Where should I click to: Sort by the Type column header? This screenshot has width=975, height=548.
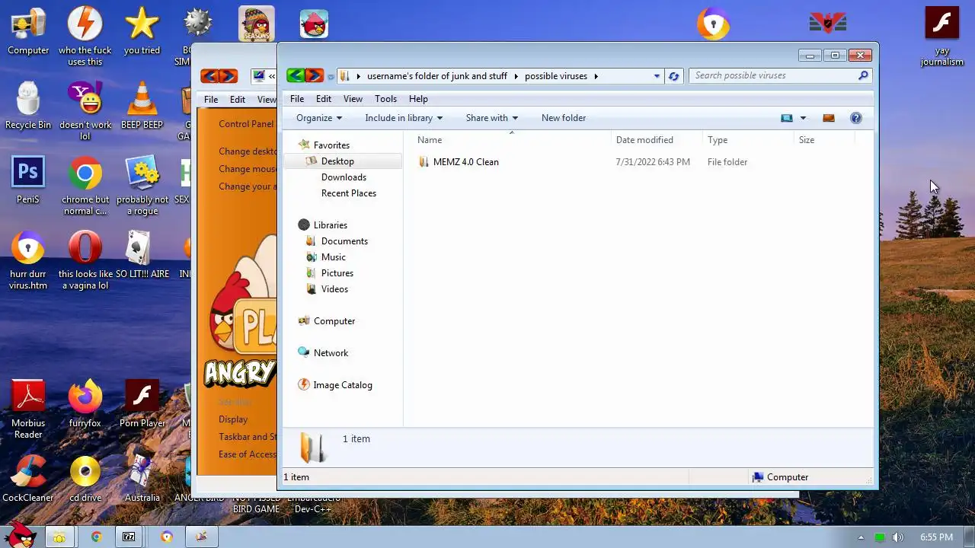(718, 140)
